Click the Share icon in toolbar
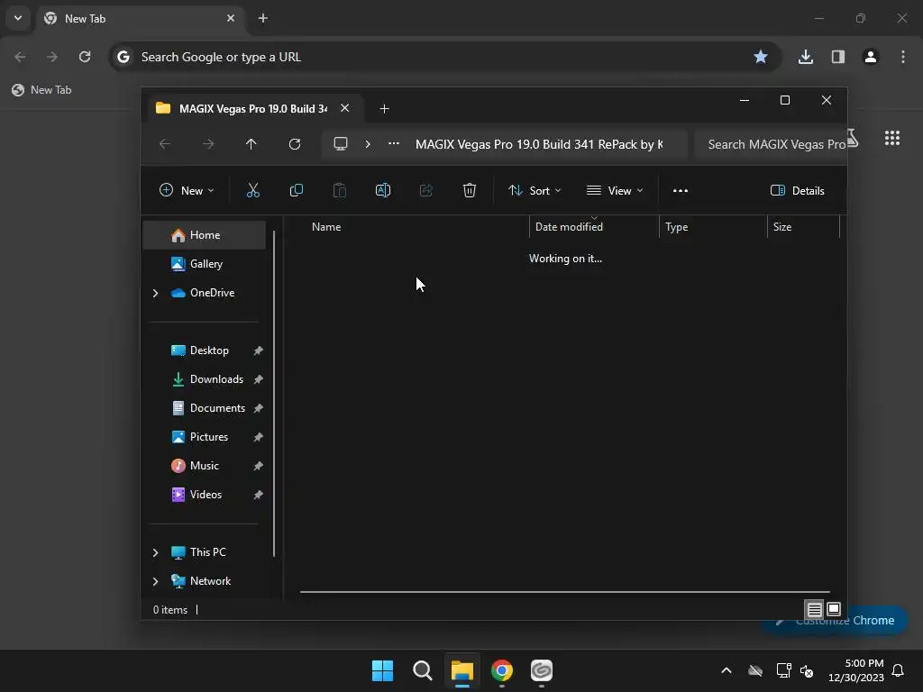This screenshot has width=923, height=692. [426, 190]
